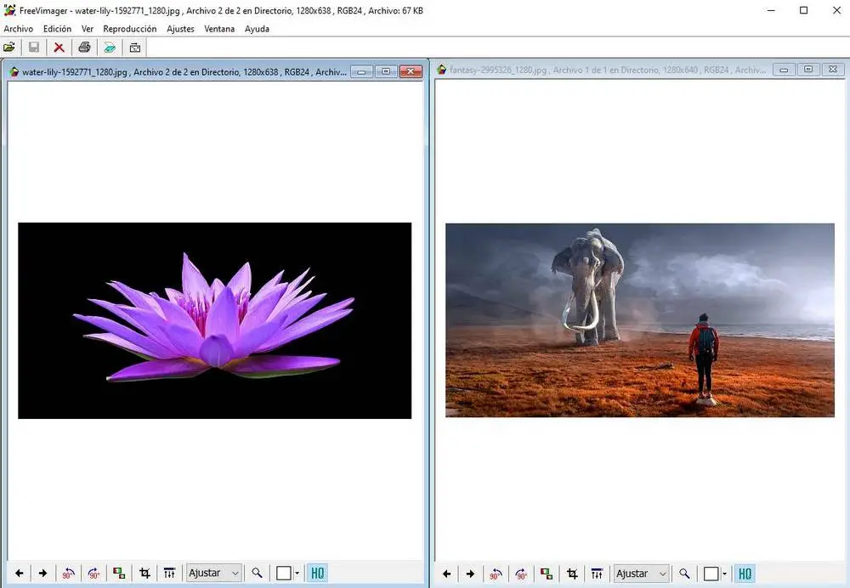Click the resize image icon in water-lily window
Image resolution: width=850 pixels, height=588 pixels.
click(x=119, y=573)
